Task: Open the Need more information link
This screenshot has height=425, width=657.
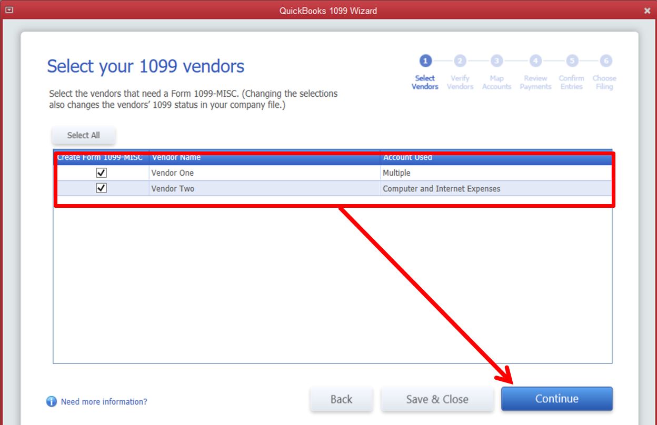Action: pyautogui.click(x=104, y=402)
